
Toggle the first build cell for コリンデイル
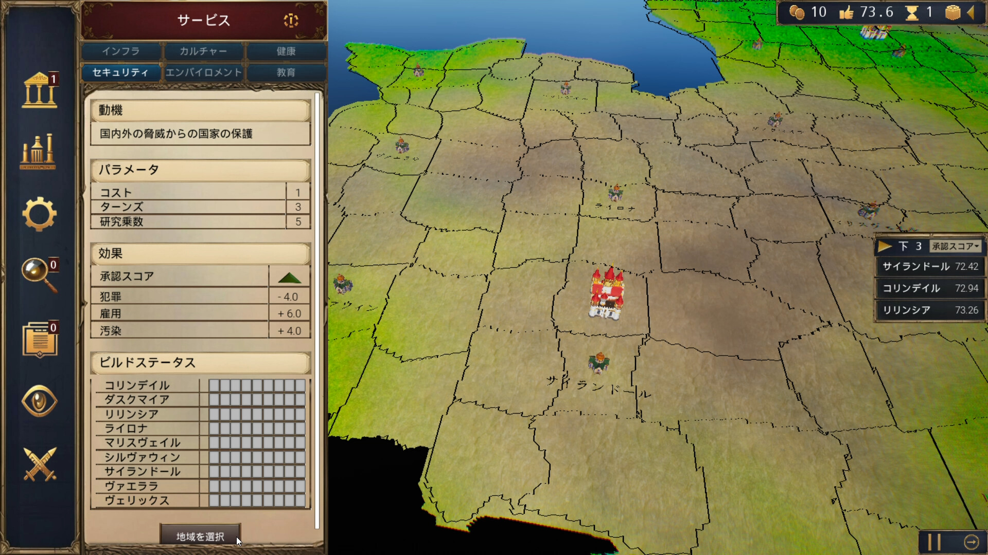214,385
